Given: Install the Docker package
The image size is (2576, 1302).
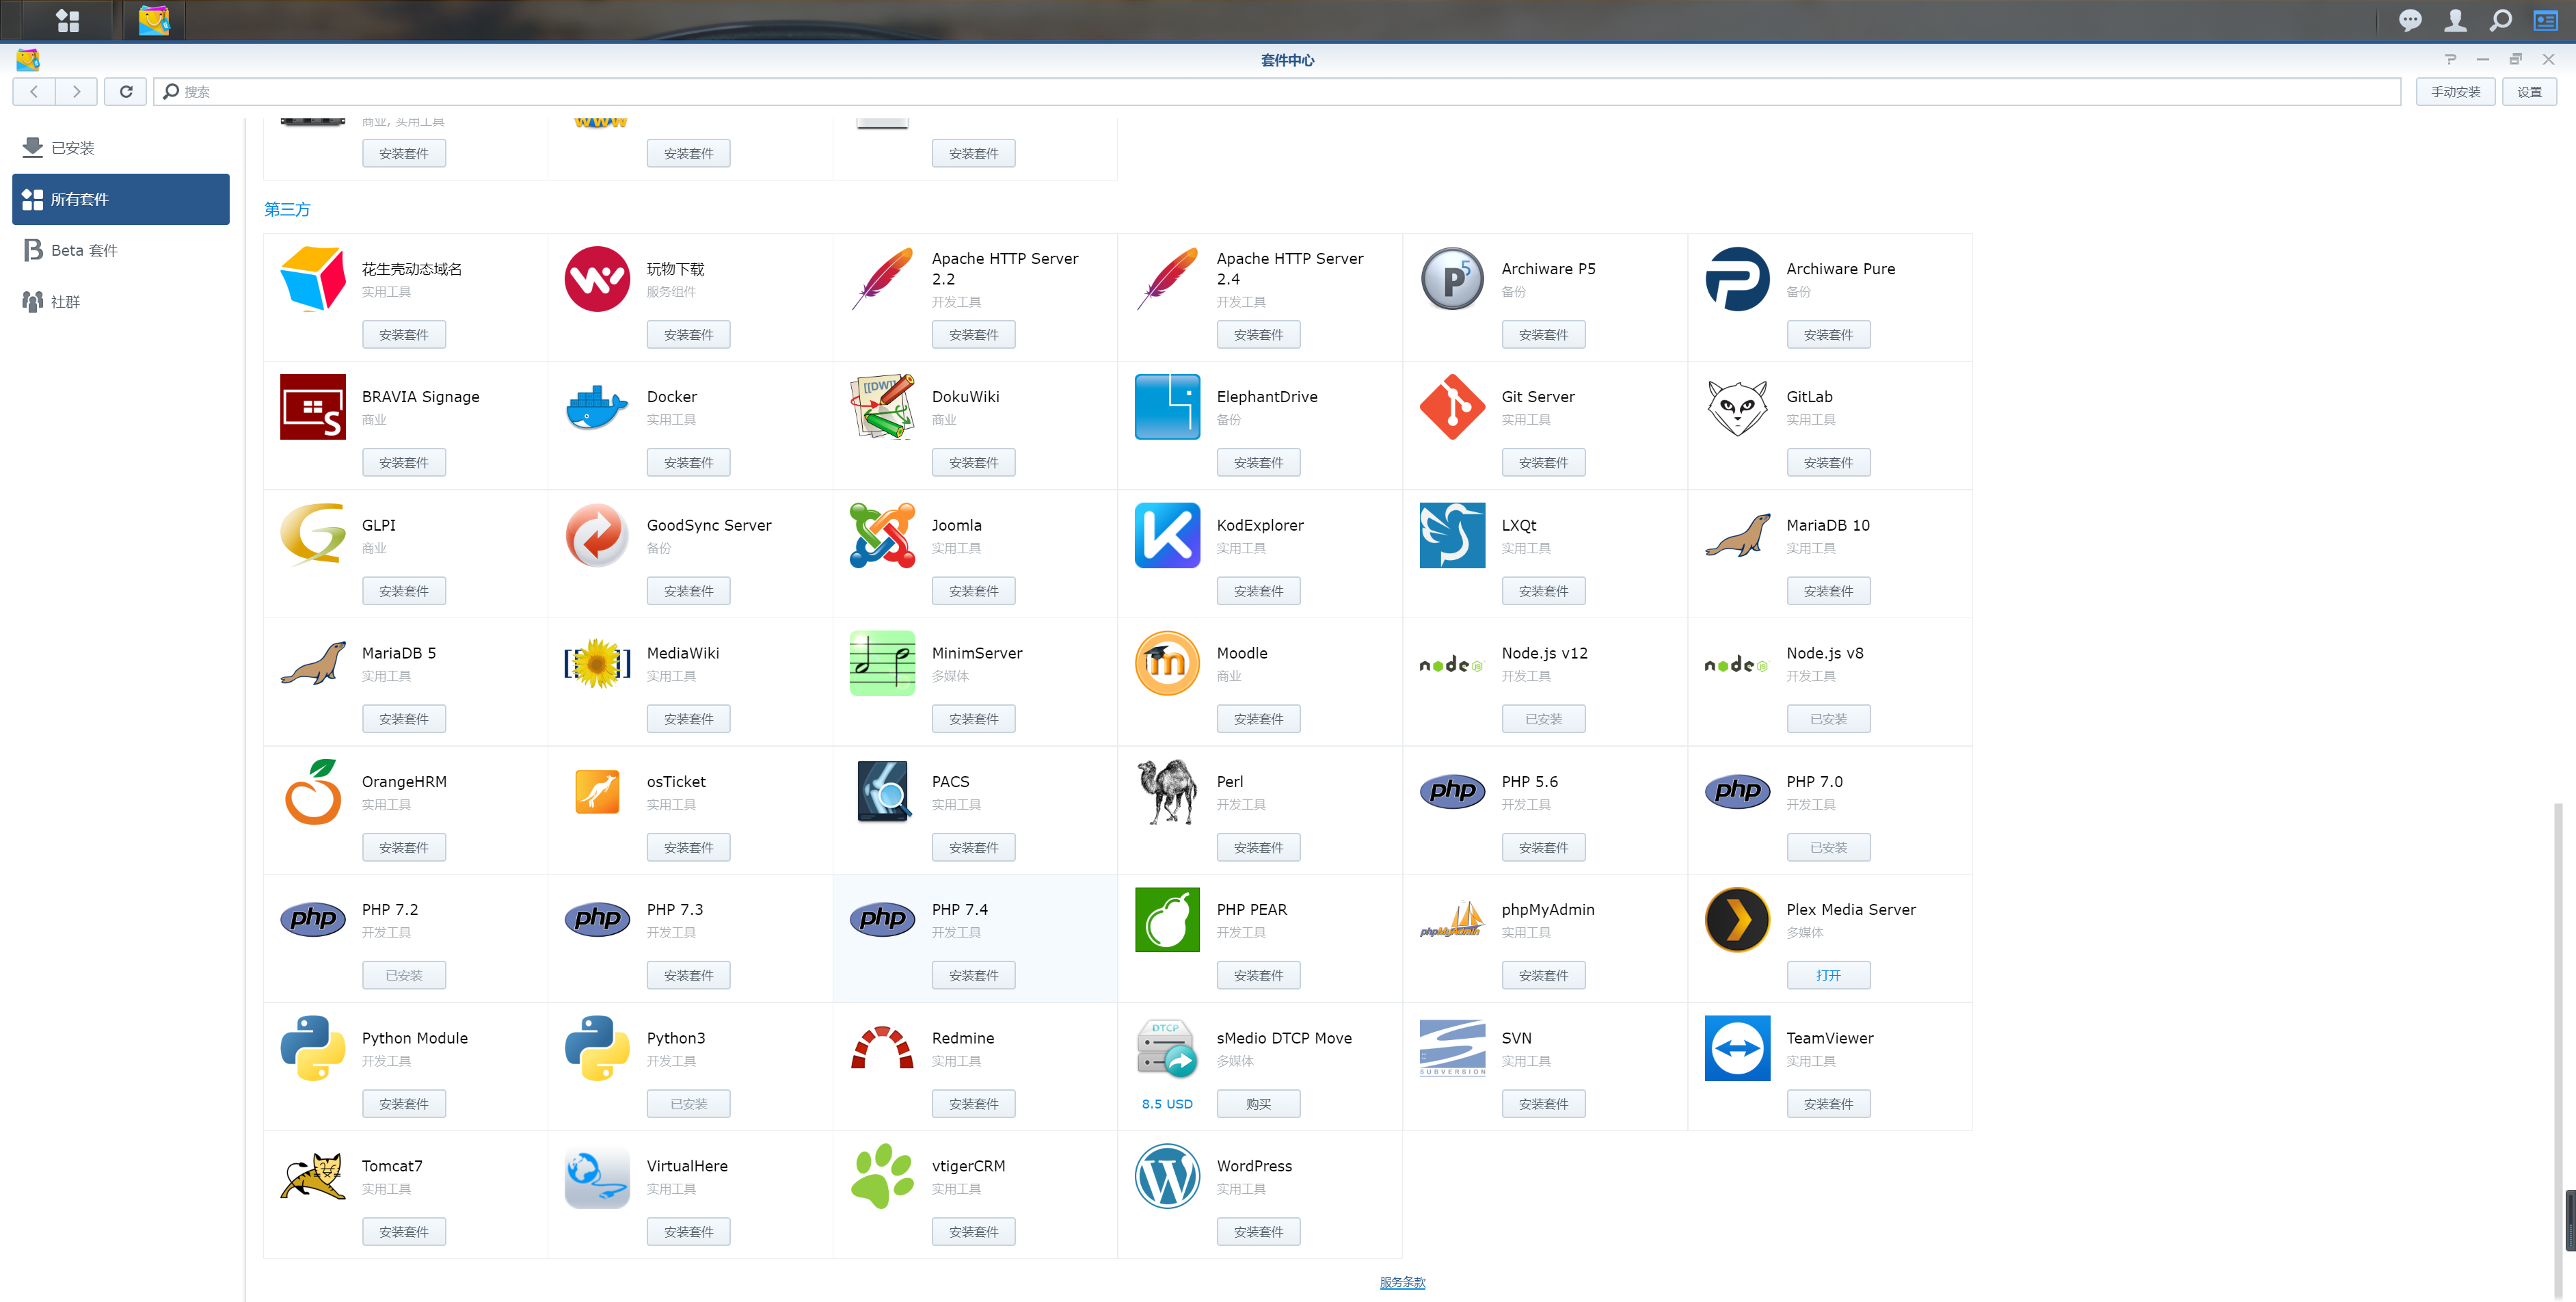Looking at the screenshot, I should [688, 462].
